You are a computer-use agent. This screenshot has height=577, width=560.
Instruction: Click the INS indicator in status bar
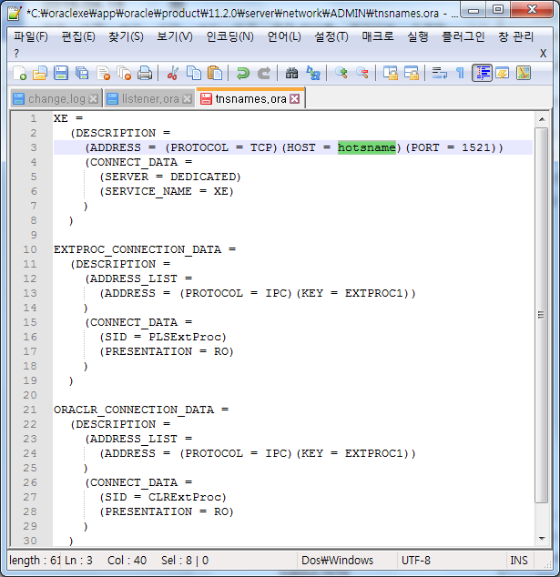pos(519,561)
